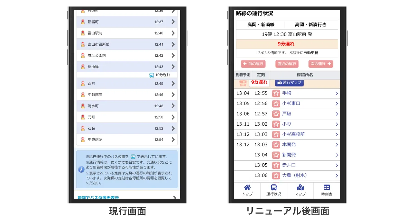Open the chevron arrow on 新富町 row
The height and width of the screenshot is (218, 415).
click(173, 22)
